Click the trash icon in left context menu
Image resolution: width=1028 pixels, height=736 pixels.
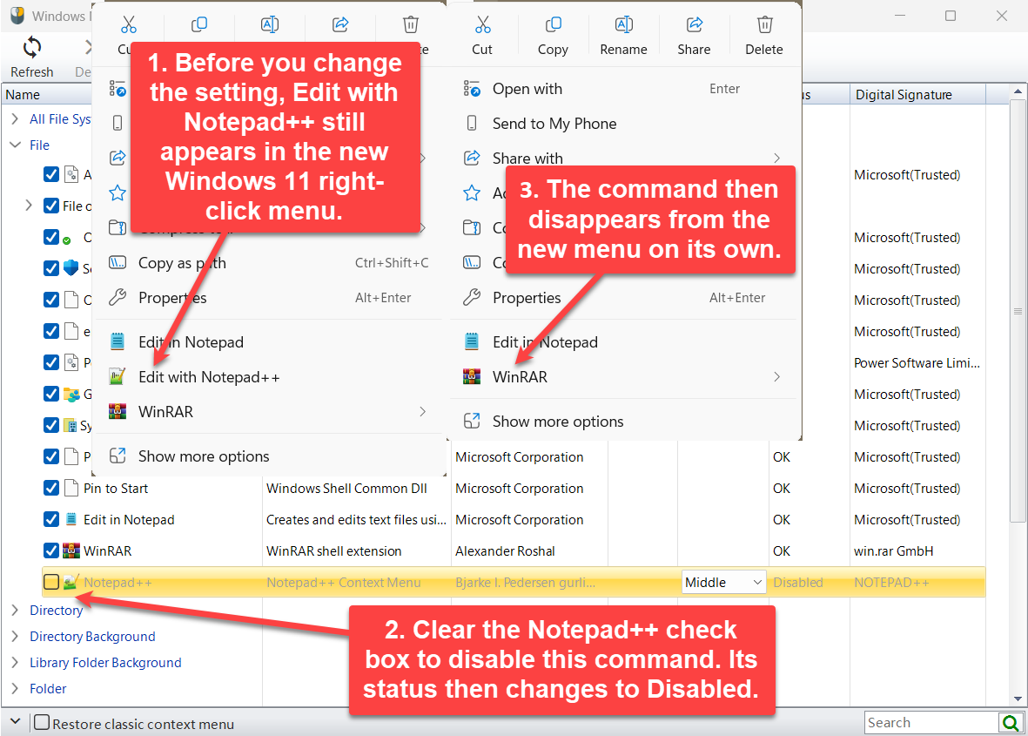point(410,25)
